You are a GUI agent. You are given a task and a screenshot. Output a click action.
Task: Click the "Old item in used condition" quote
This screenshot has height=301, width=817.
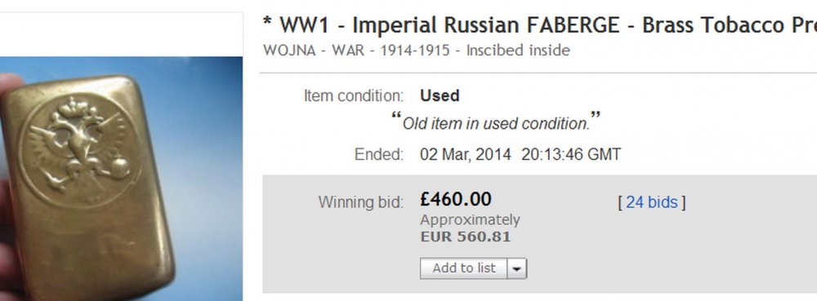coord(496,122)
